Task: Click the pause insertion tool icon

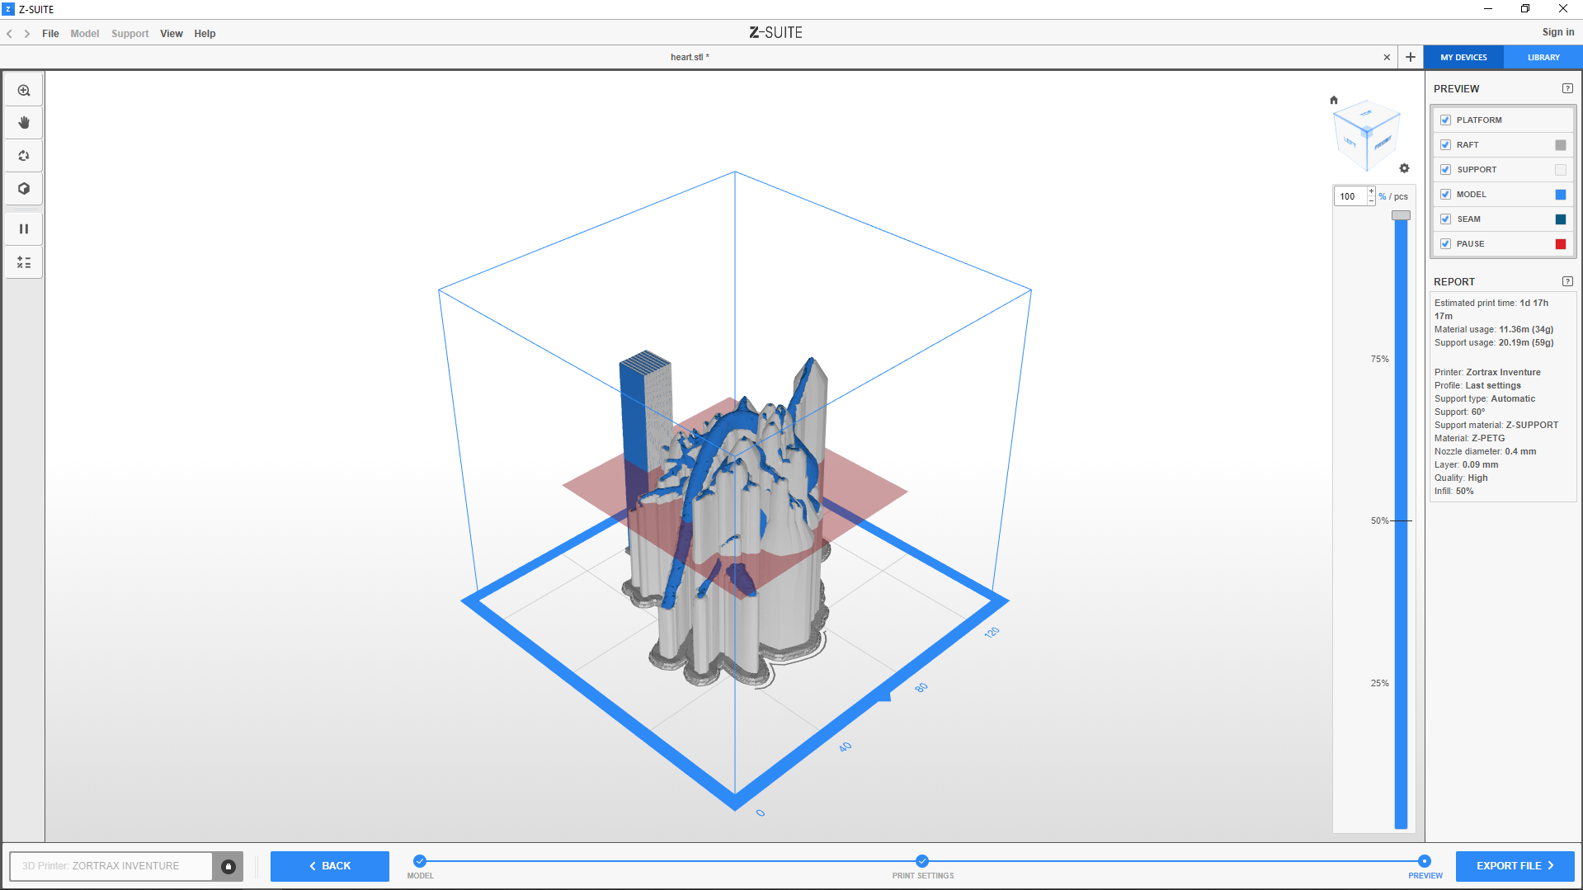Action: [x=24, y=229]
